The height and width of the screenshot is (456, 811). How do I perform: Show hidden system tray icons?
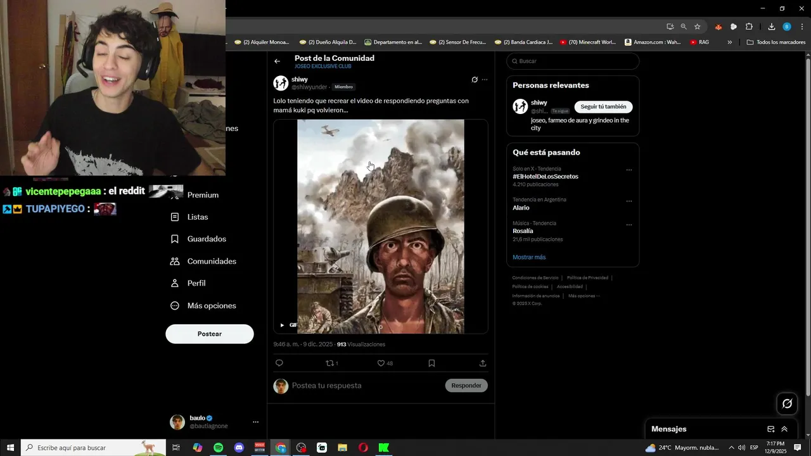(x=731, y=448)
